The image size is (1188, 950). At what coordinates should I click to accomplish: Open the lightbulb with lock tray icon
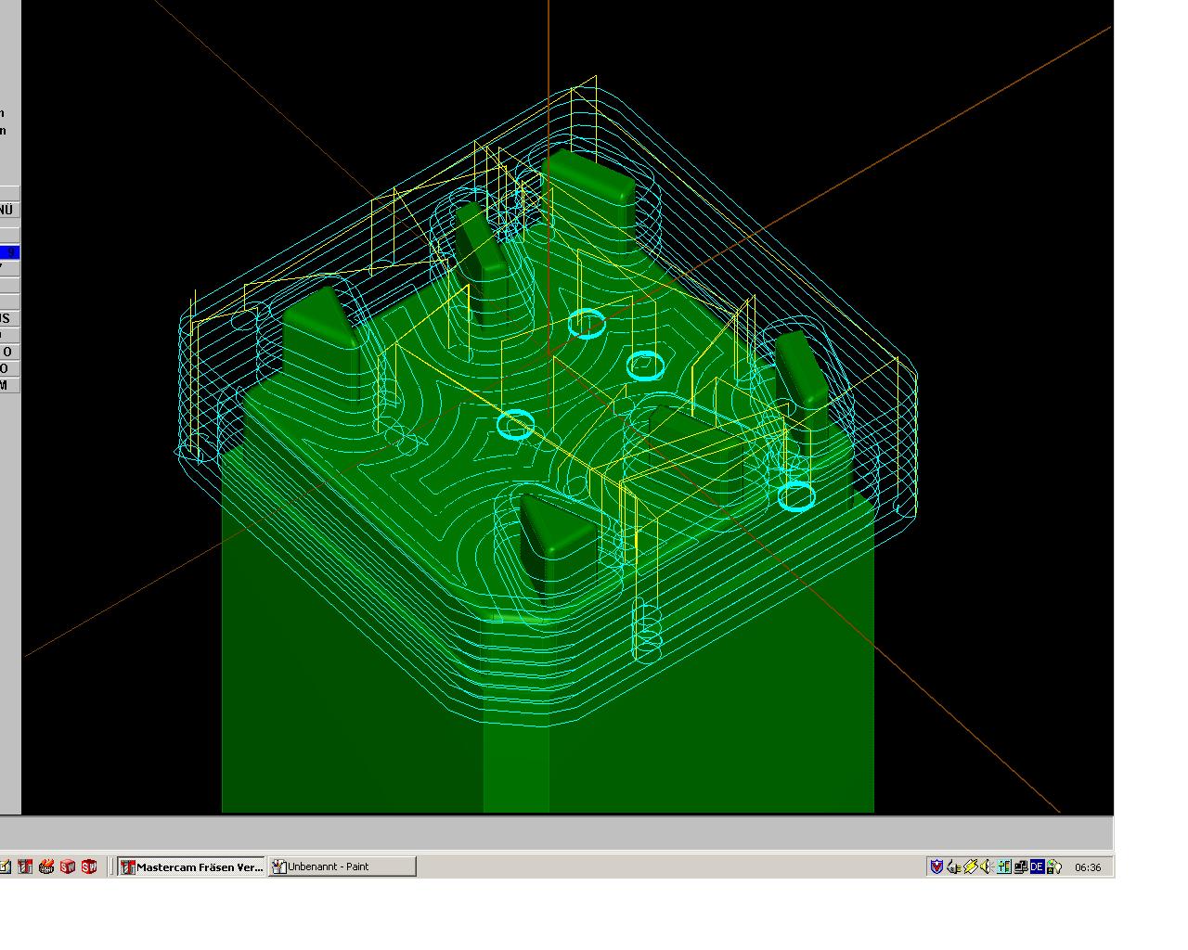click(x=1053, y=867)
